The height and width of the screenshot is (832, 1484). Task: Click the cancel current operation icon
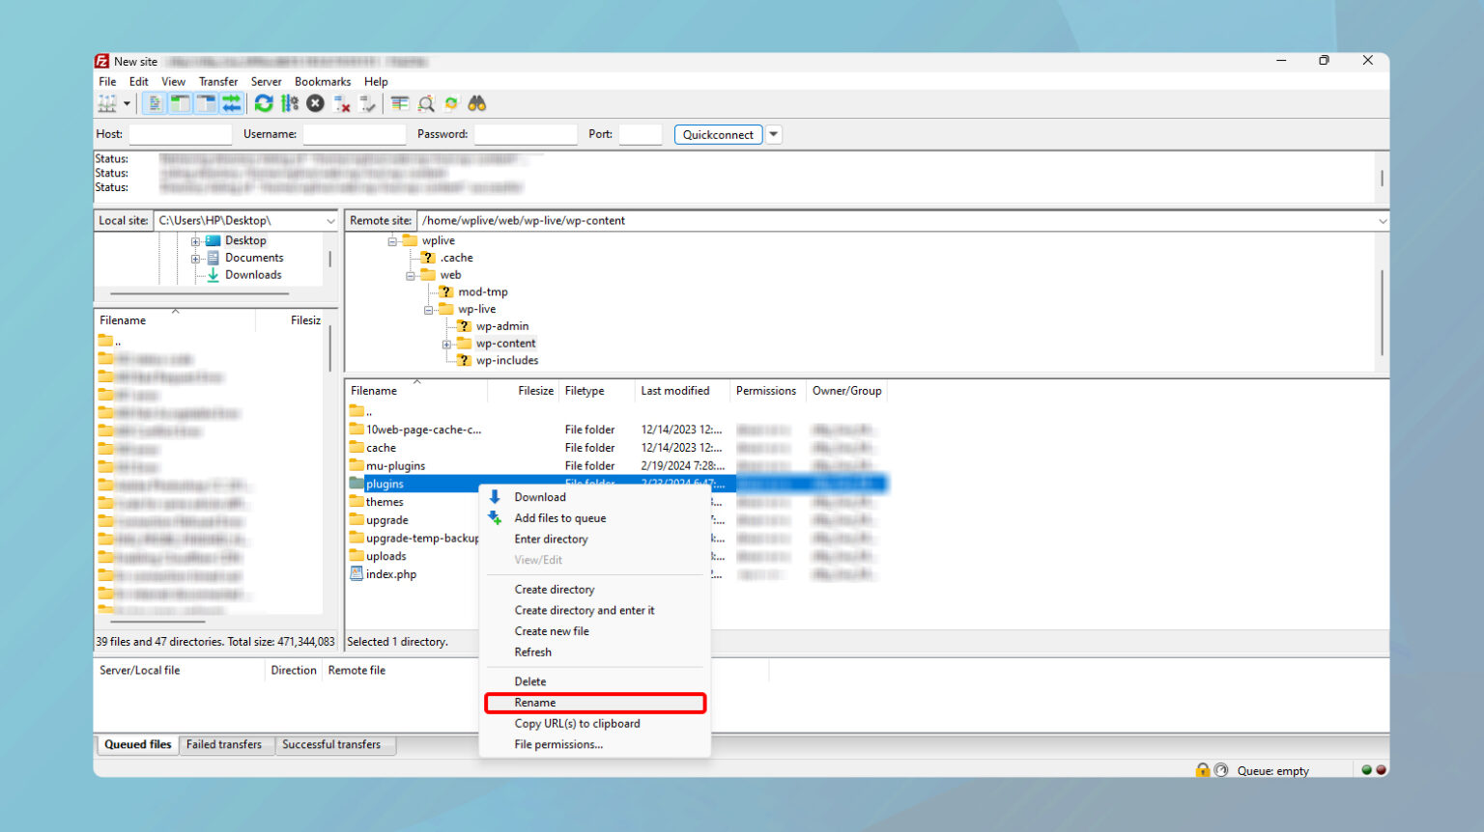click(315, 104)
